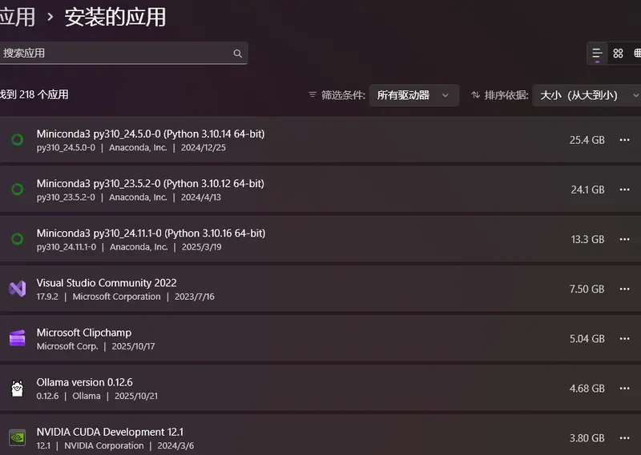This screenshot has height=455, width=641.
Task: Click Microsoft Corp. publisher under Clipchamp
Action: pyautogui.click(x=67, y=346)
